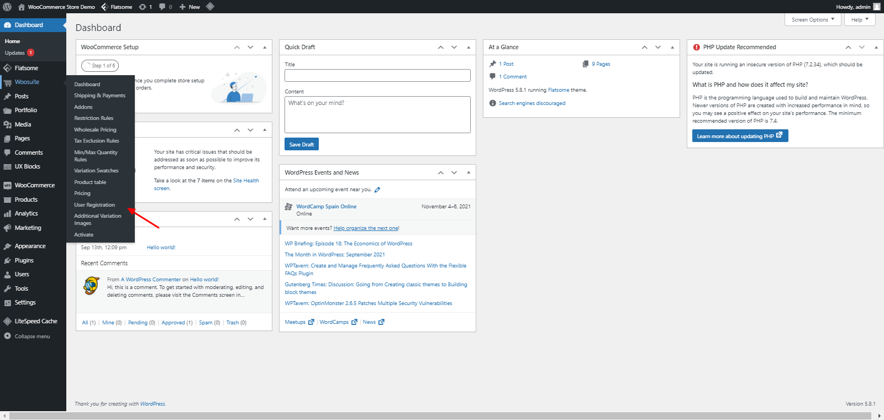Open Howdy, admin account menu
Image resolution: width=884 pixels, height=420 pixels.
[x=858, y=7]
